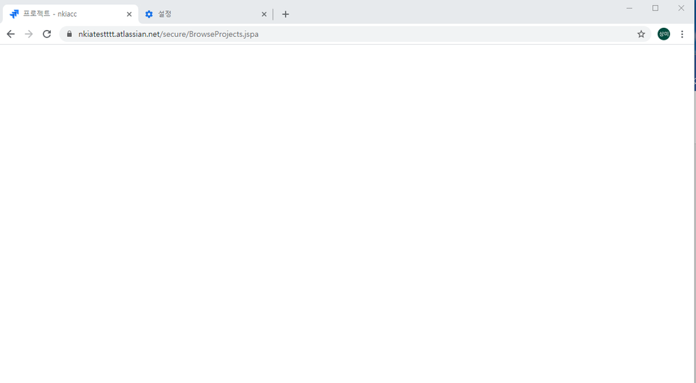This screenshot has width=696, height=383.
Task: Open Chrome's three-dot menu
Action: [682, 34]
